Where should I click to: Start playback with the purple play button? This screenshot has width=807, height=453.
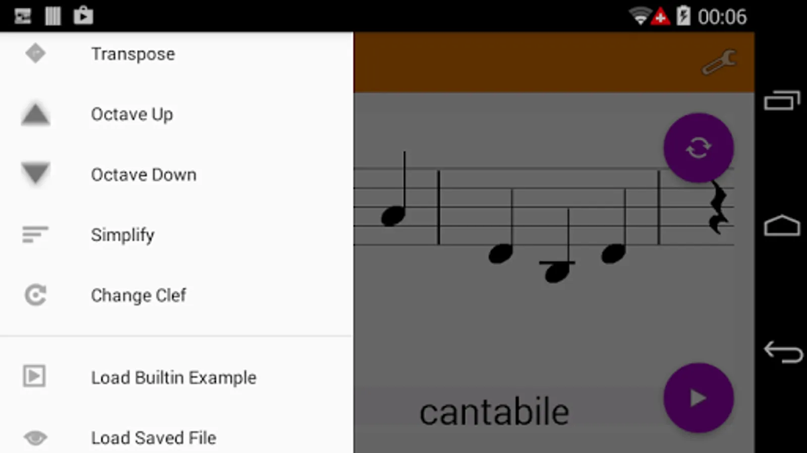(699, 398)
